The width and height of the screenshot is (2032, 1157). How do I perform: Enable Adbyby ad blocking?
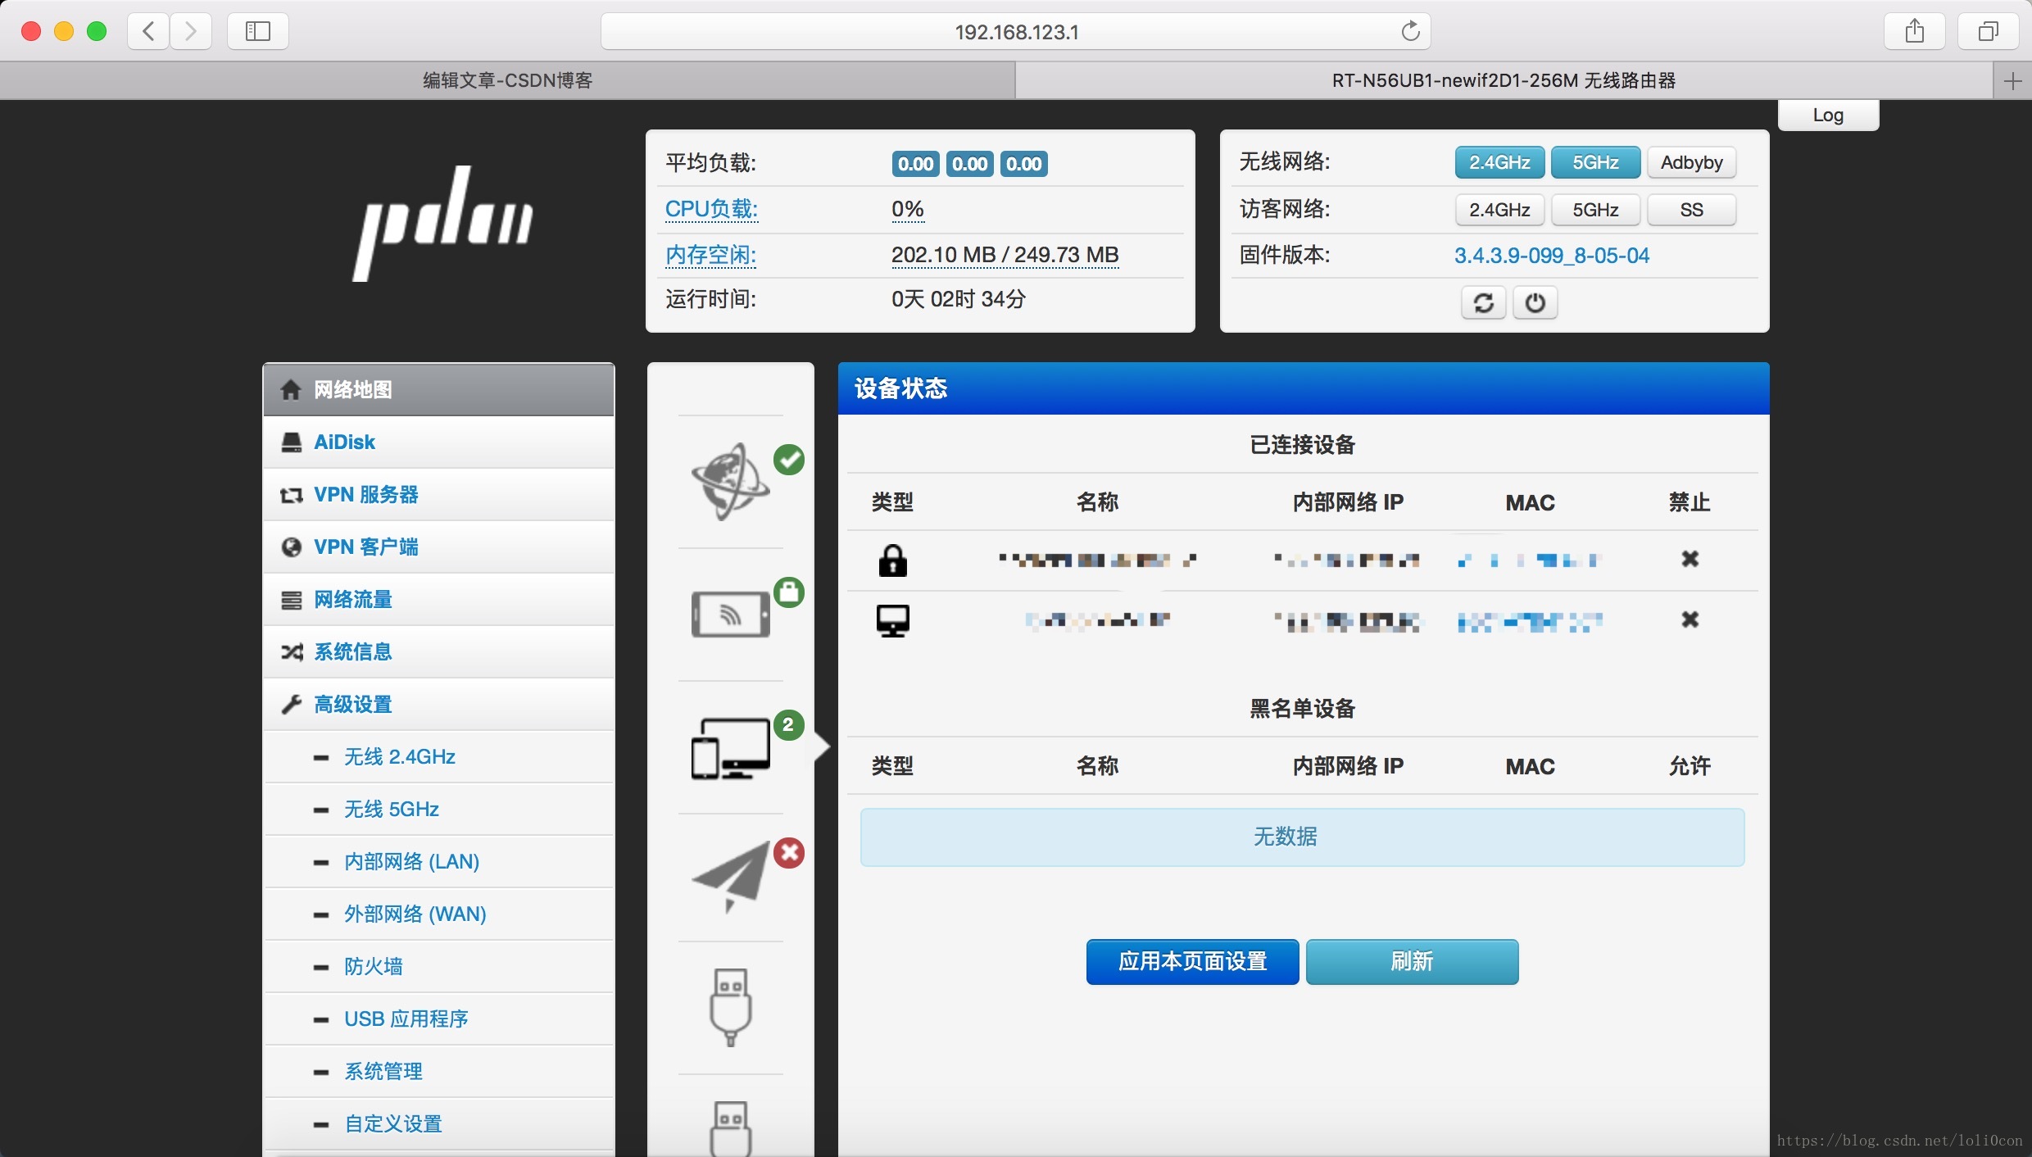1692,162
